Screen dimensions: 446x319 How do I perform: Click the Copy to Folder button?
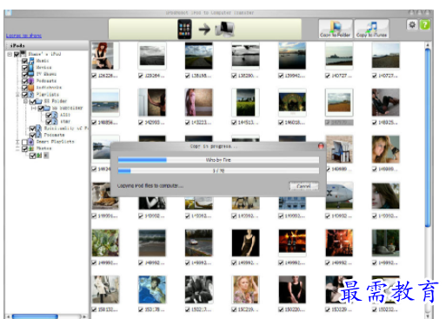coord(336,29)
